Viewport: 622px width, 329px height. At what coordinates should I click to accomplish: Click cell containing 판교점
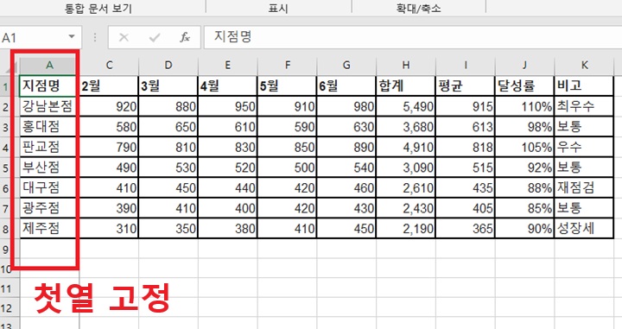pyautogui.click(x=49, y=147)
